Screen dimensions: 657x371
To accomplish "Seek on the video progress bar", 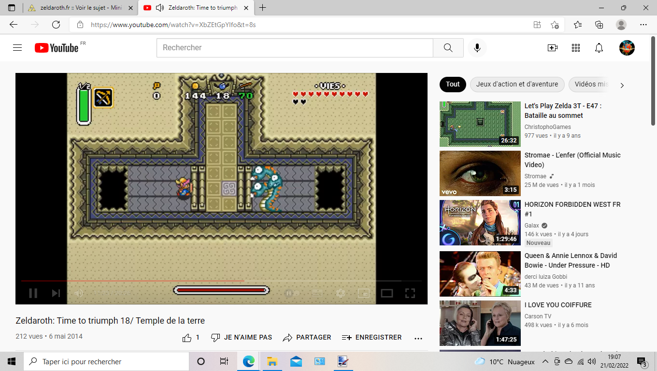I will coord(221,281).
